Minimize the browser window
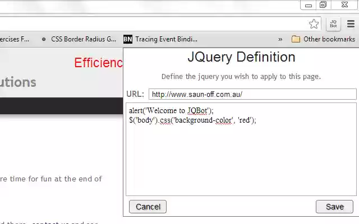359x224 pixels. [309, 5]
